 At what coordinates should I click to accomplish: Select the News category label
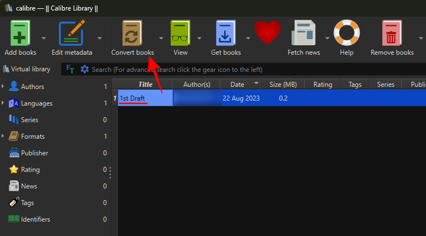pyautogui.click(x=29, y=186)
